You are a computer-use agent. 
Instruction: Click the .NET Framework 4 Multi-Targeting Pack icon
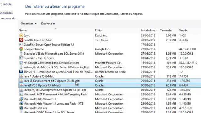(x=21, y=94)
